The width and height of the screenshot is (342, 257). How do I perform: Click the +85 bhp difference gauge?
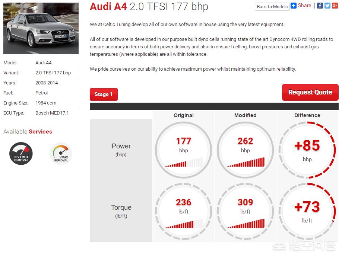pos(307,150)
